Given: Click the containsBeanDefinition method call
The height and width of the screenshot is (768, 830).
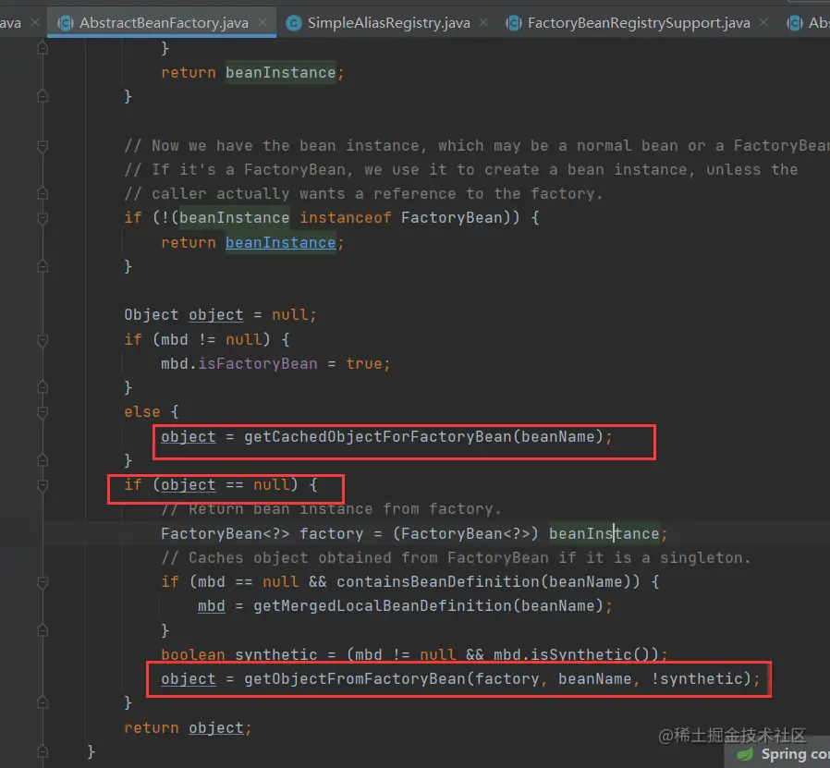Looking at the screenshot, I should [438, 581].
